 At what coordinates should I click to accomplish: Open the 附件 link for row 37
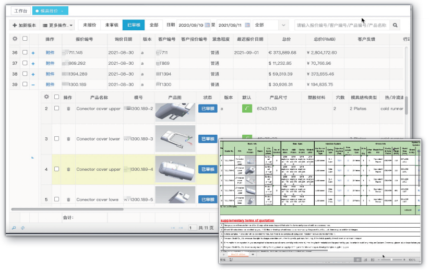coord(50,63)
